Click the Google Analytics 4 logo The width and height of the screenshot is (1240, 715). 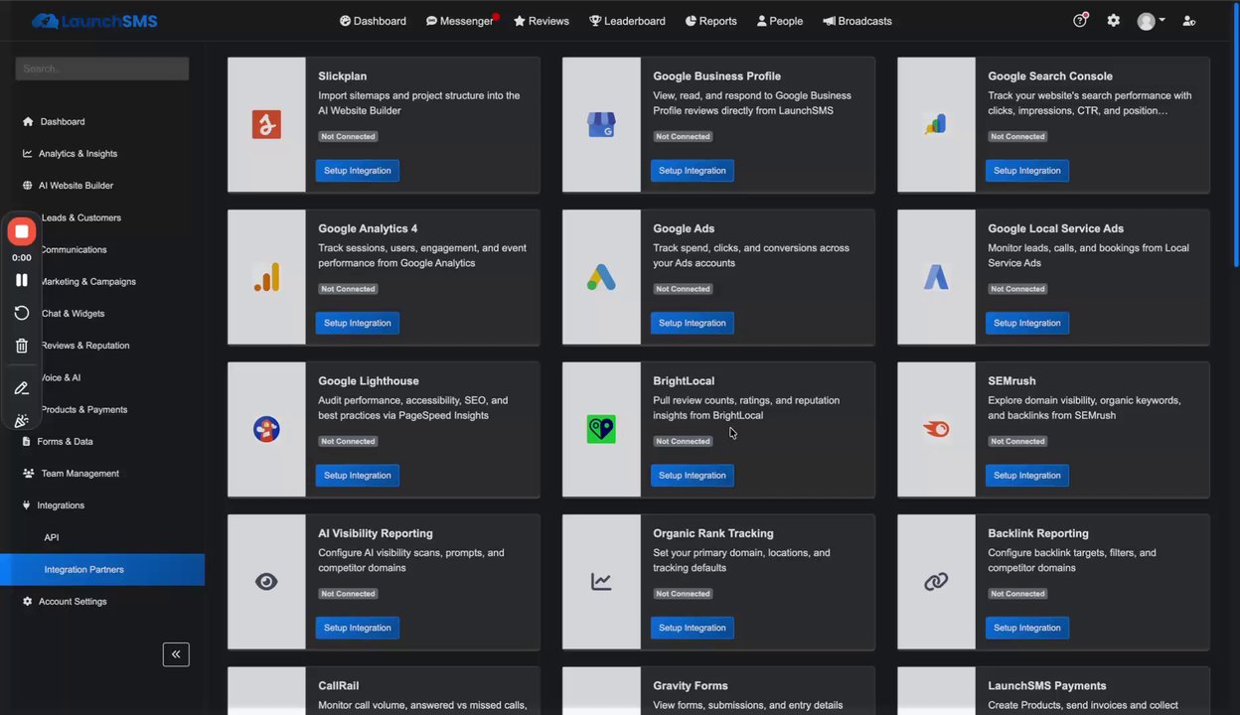pyautogui.click(x=266, y=277)
